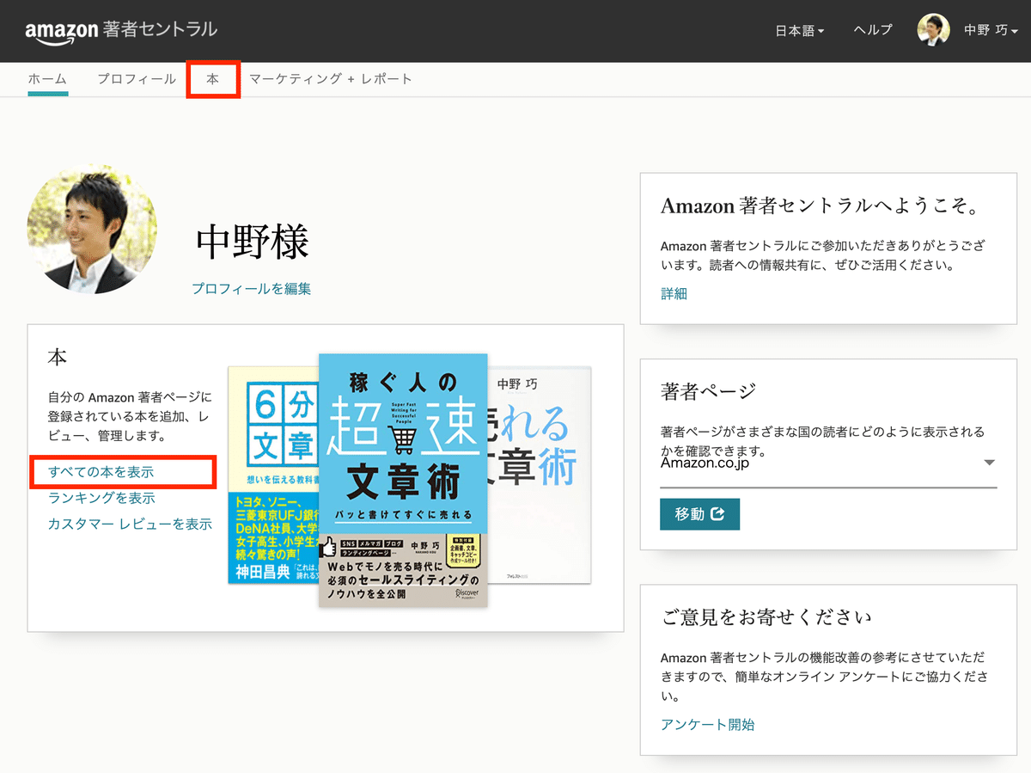This screenshot has height=773, width=1031.
Task: Click the large author profile photo
Action: (92, 229)
